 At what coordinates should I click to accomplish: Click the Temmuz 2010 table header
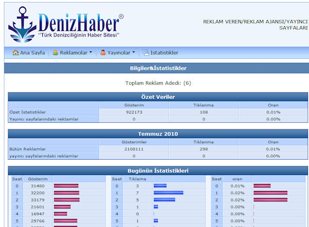(x=158, y=134)
